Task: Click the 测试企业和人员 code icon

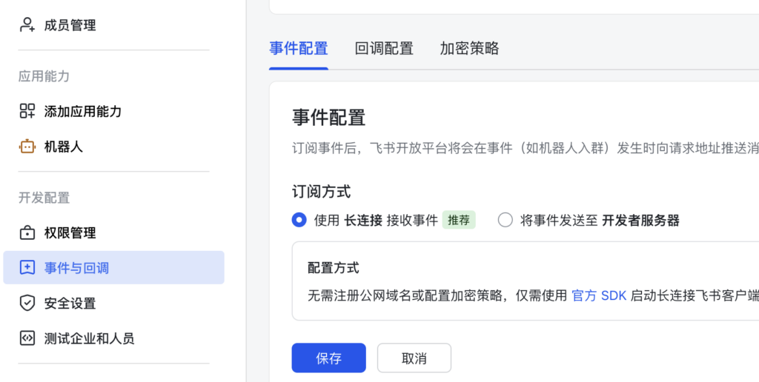Action: coord(27,338)
